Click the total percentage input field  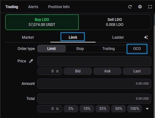(50, 109)
